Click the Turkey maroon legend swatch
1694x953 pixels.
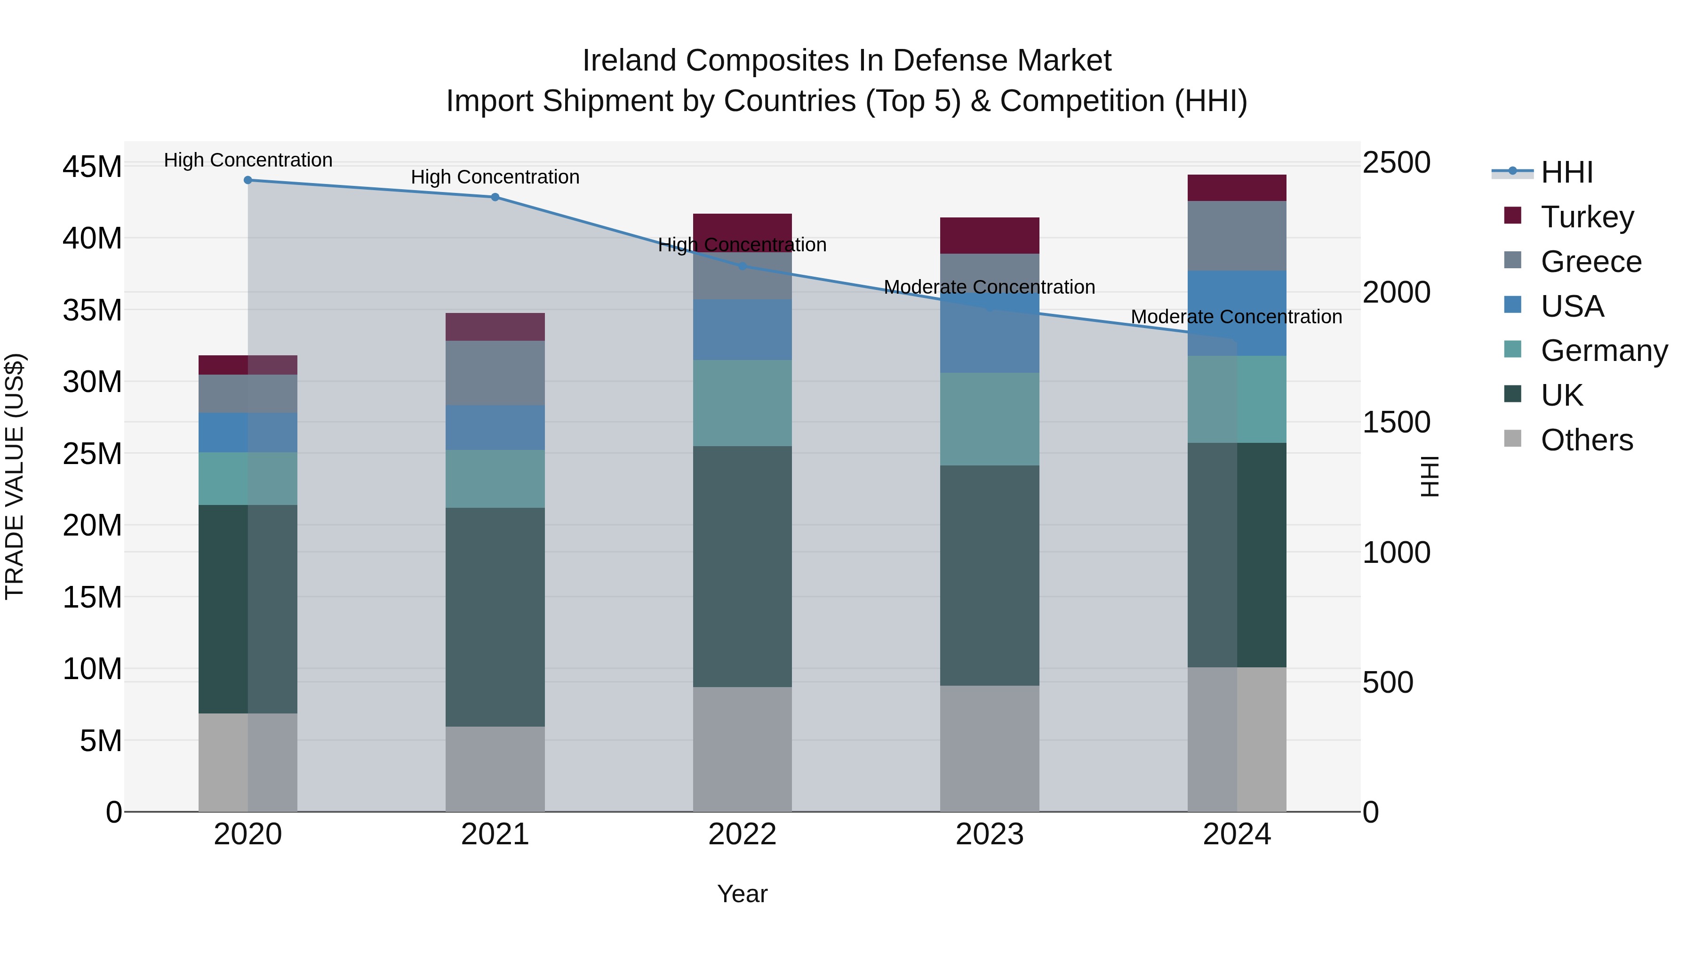point(1512,215)
